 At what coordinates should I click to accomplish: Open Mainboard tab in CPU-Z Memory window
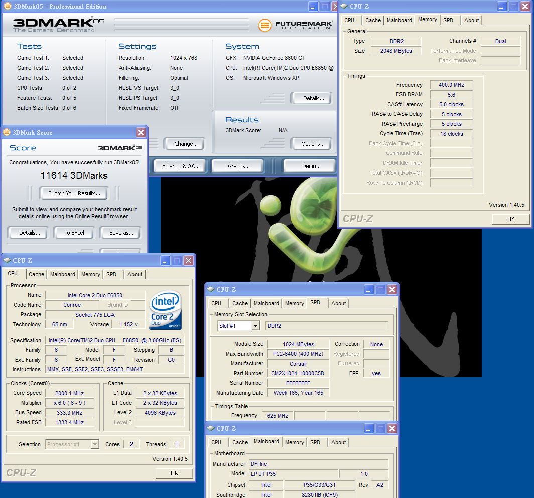click(x=399, y=20)
